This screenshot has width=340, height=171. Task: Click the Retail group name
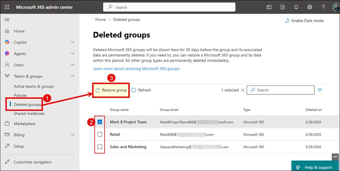(115, 135)
